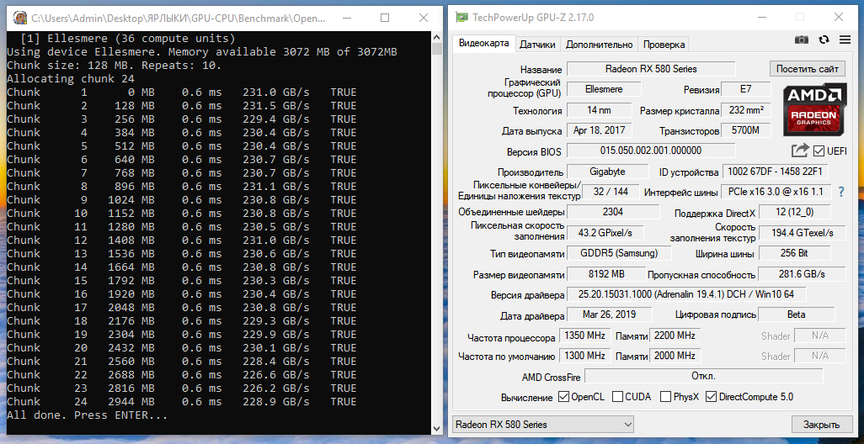Take a GPU-Z screenshot with the camera icon

801,40
